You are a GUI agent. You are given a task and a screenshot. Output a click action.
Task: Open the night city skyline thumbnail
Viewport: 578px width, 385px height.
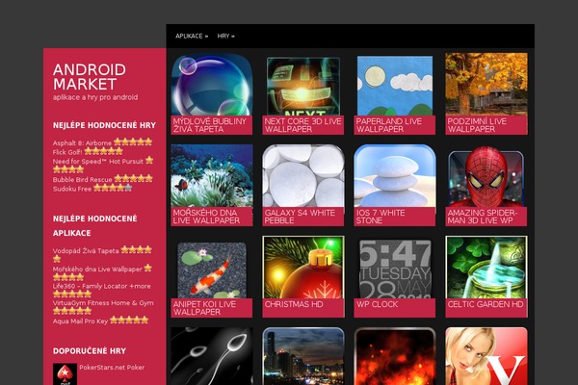[303, 356]
